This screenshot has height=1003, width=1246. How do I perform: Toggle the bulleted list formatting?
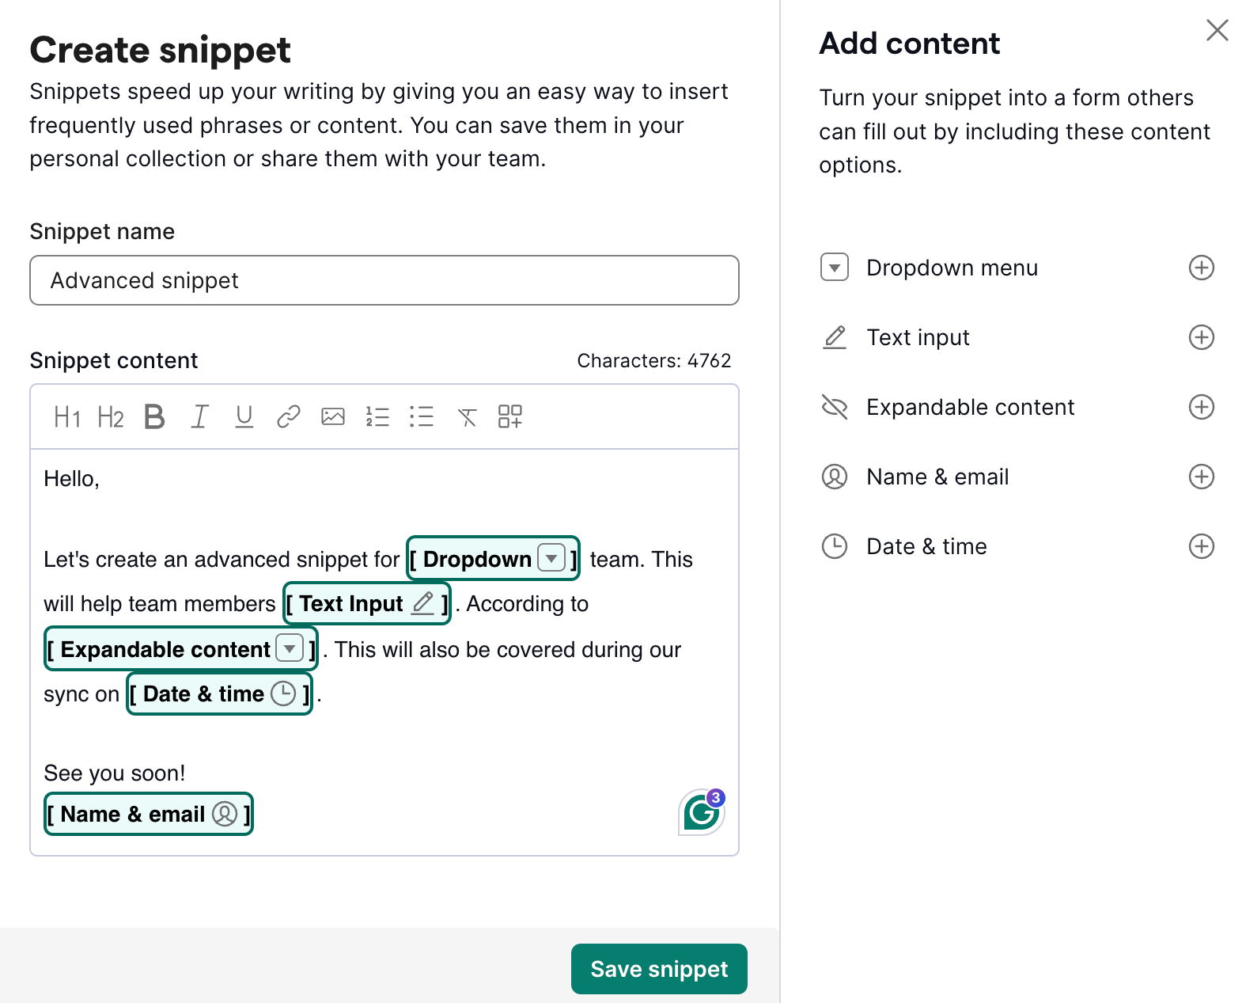(422, 417)
